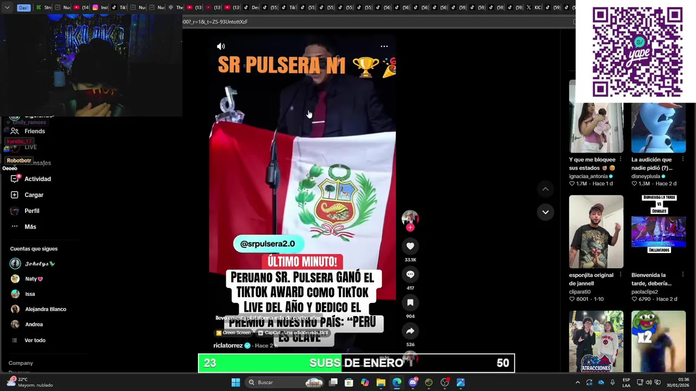The width and height of the screenshot is (696, 391).
Task: Click the Green Screen effect tag
Action: pos(233,333)
